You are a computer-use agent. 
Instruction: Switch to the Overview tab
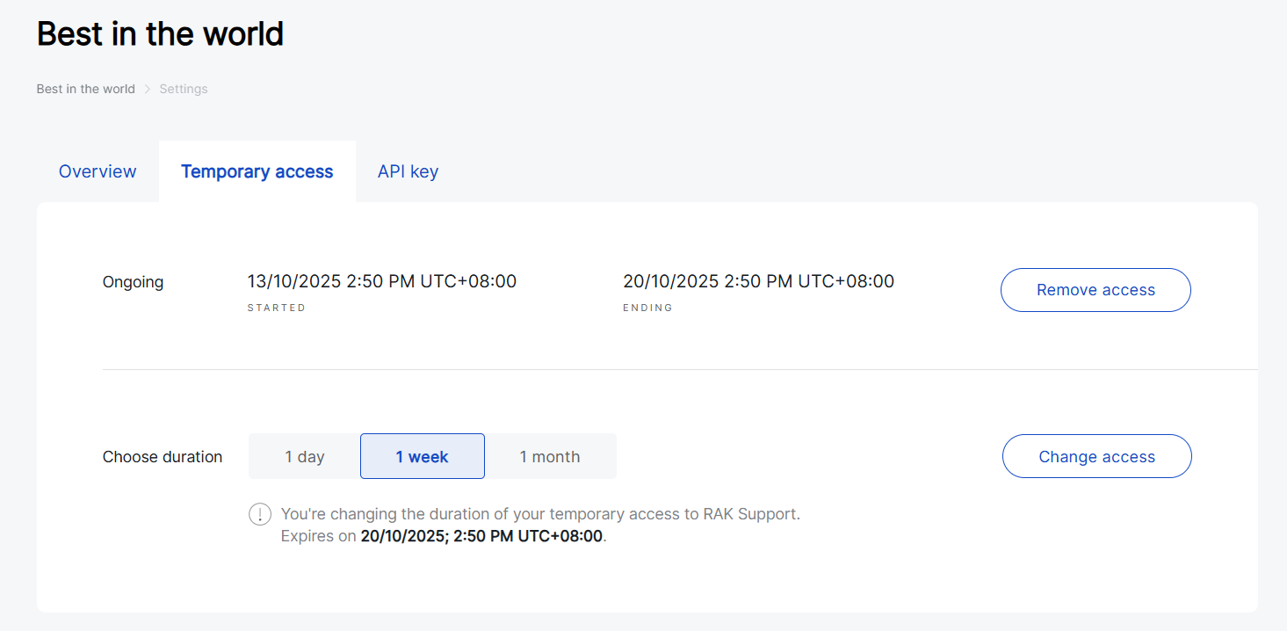(x=98, y=171)
